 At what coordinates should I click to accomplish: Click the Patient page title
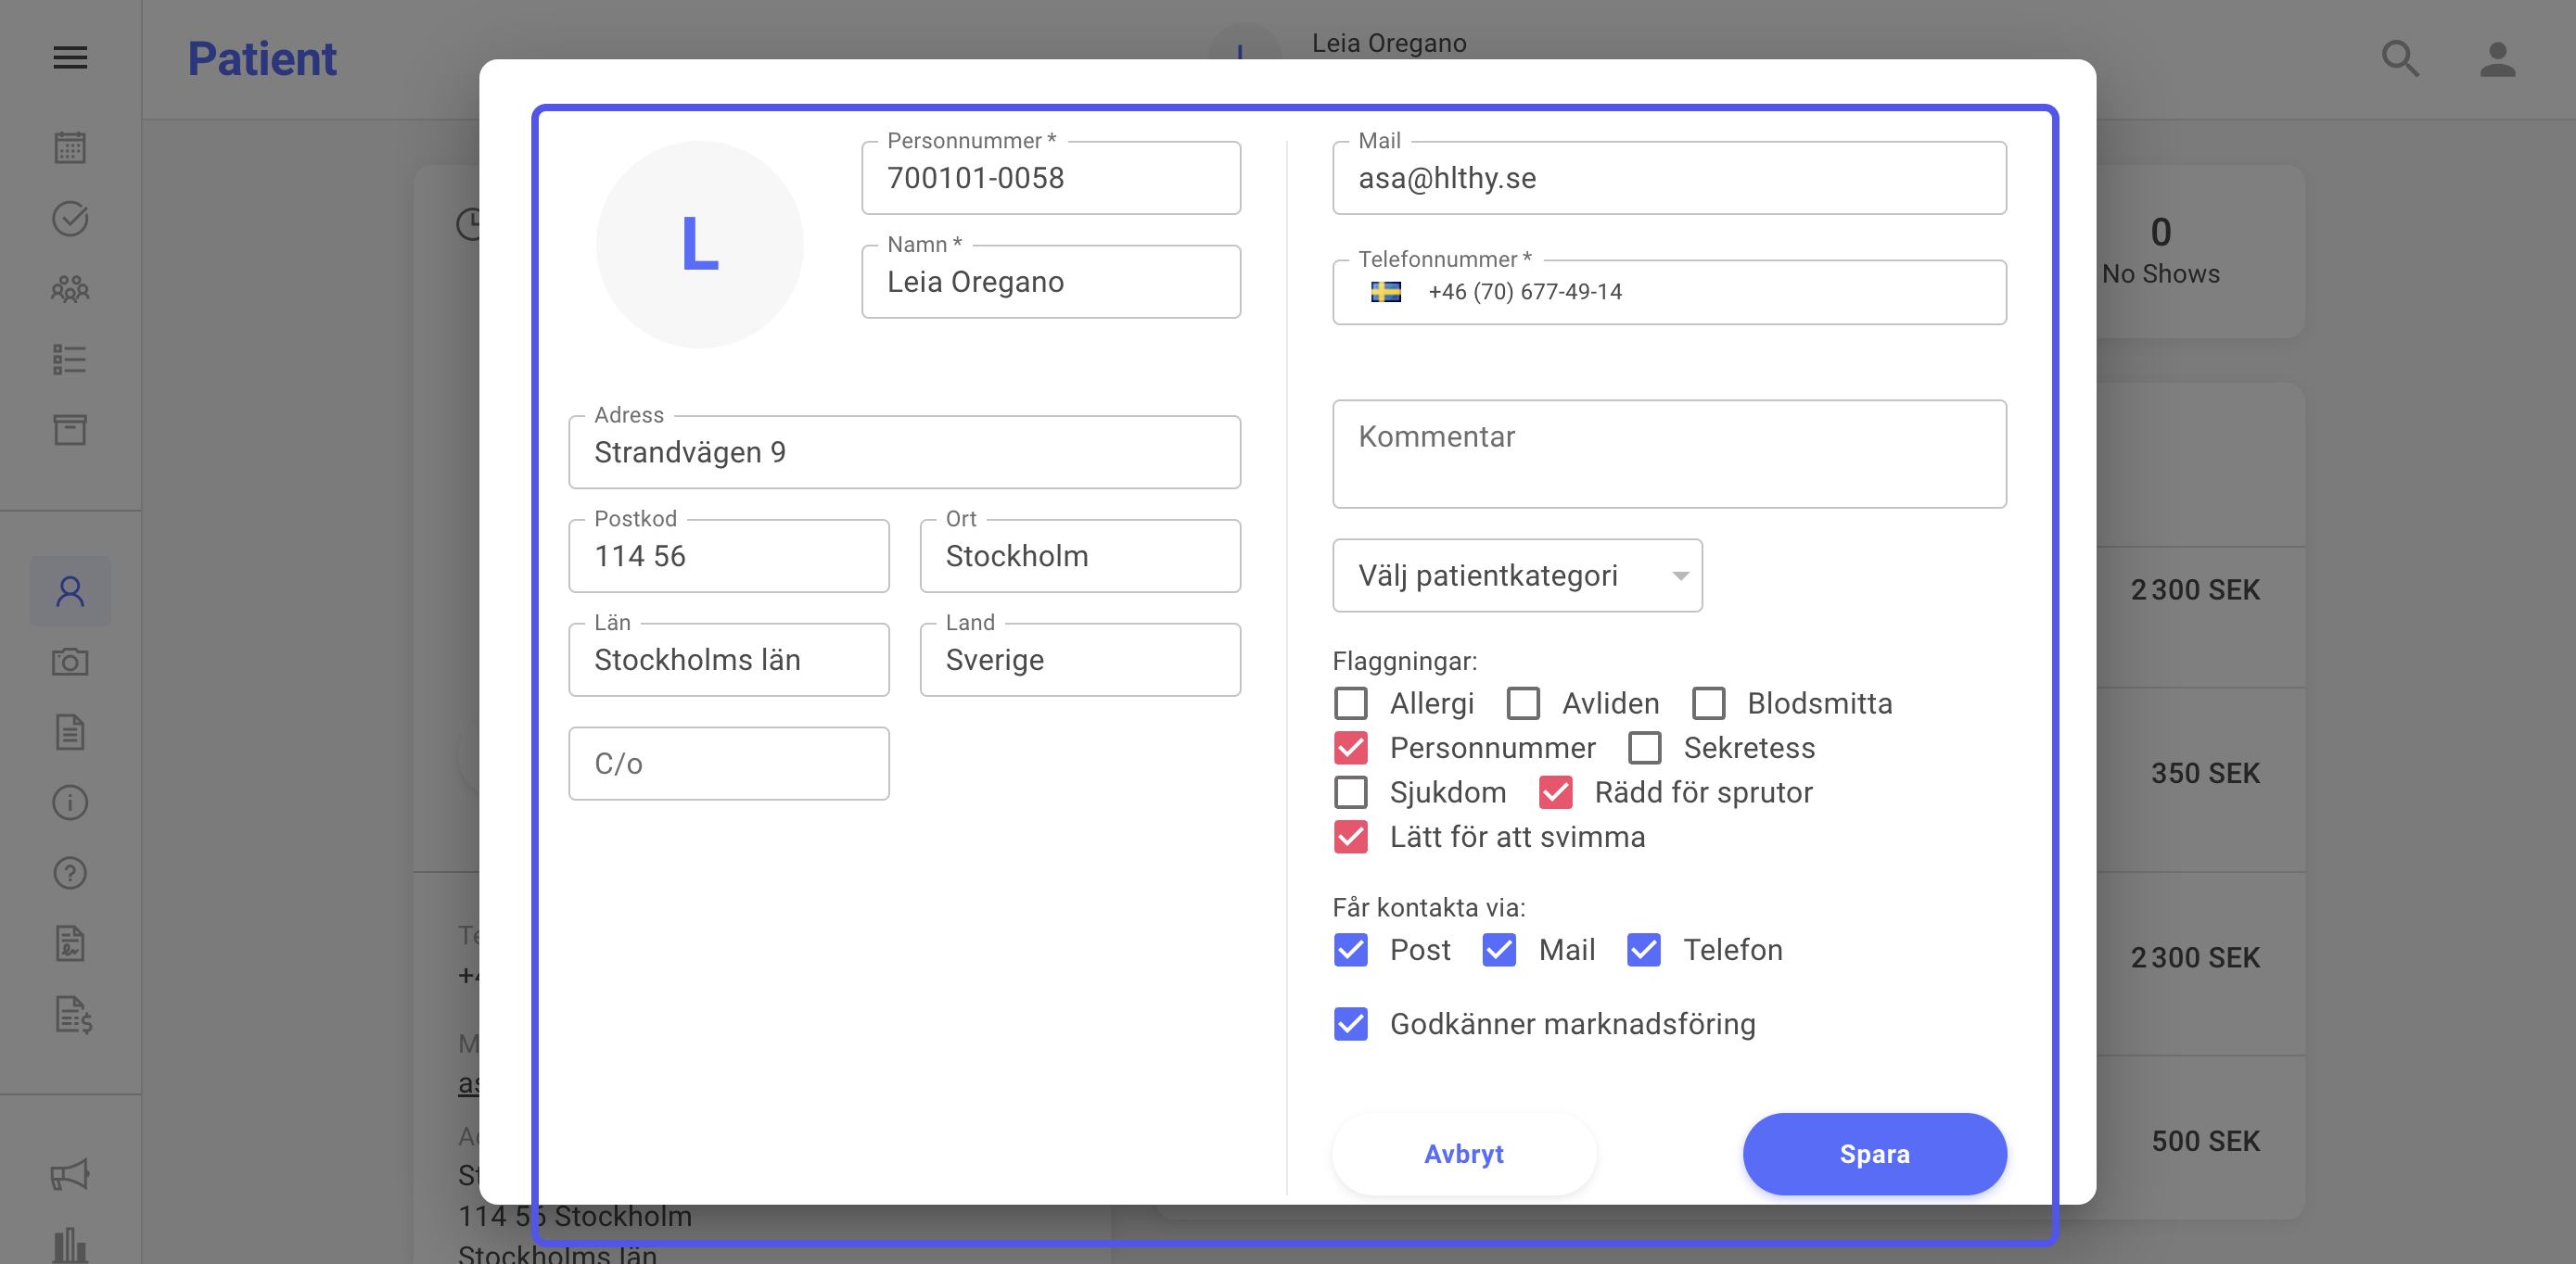(x=262, y=58)
